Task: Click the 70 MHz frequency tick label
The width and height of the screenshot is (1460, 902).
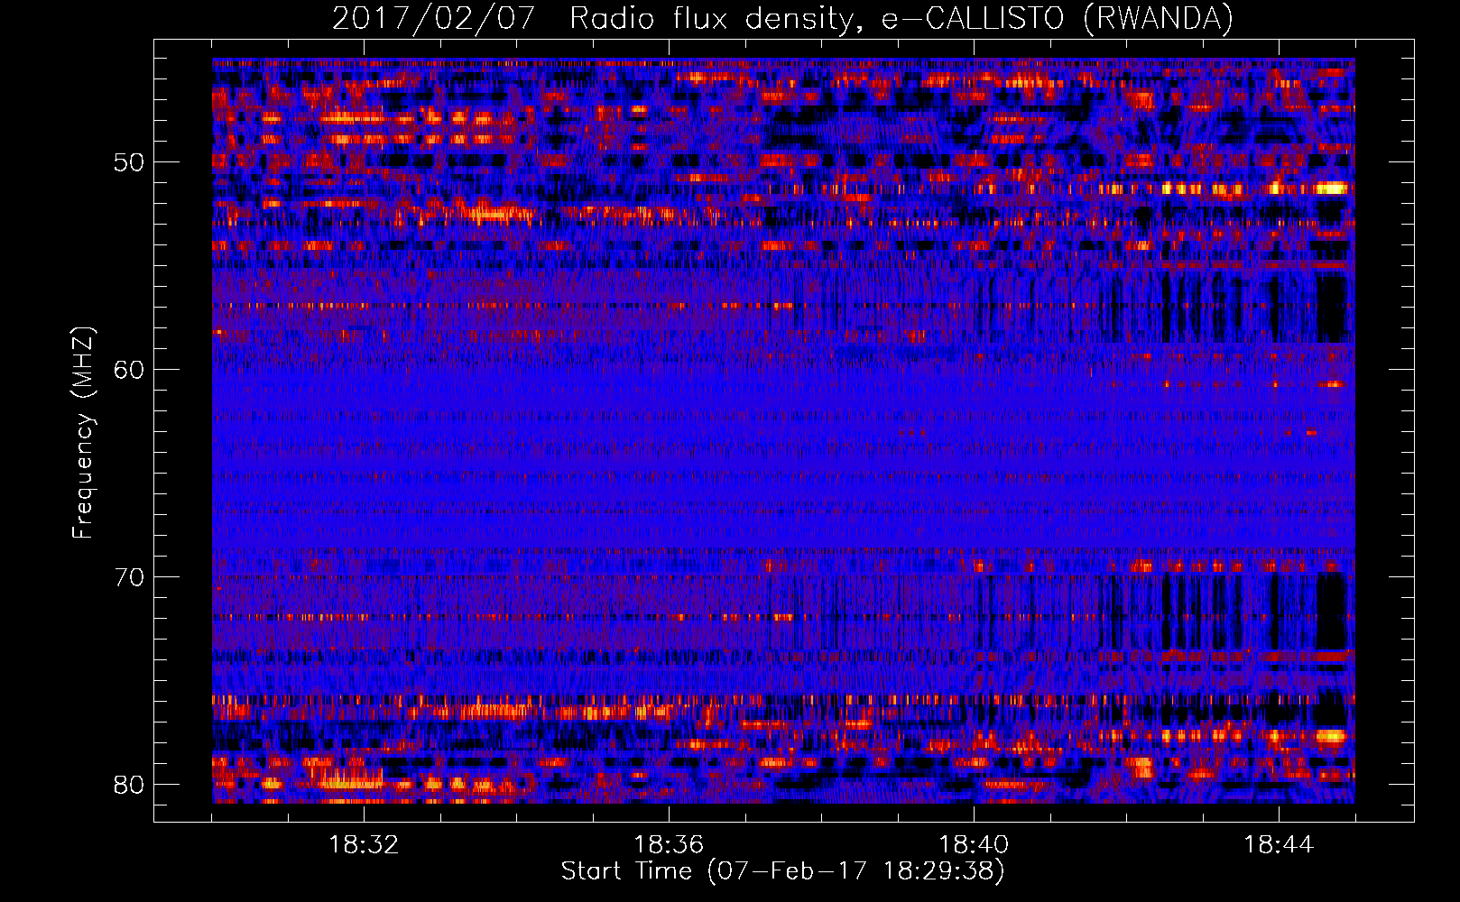Action: pyautogui.click(x=129, y=577)
